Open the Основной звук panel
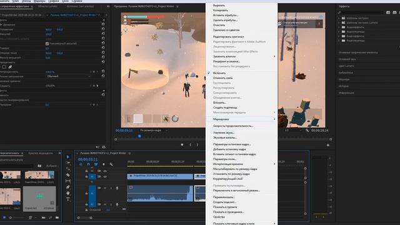Image resolution: width=400 pixels, height=225 pixels. point(347,59)
